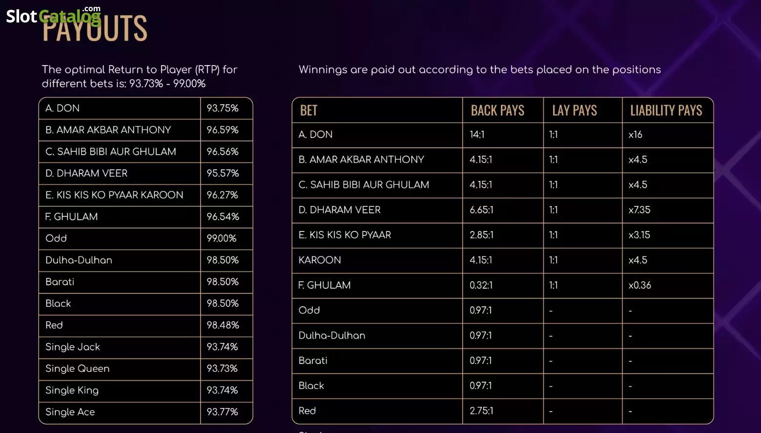Select the x7.35 liability value
The image size is (761, 433).
639,210
